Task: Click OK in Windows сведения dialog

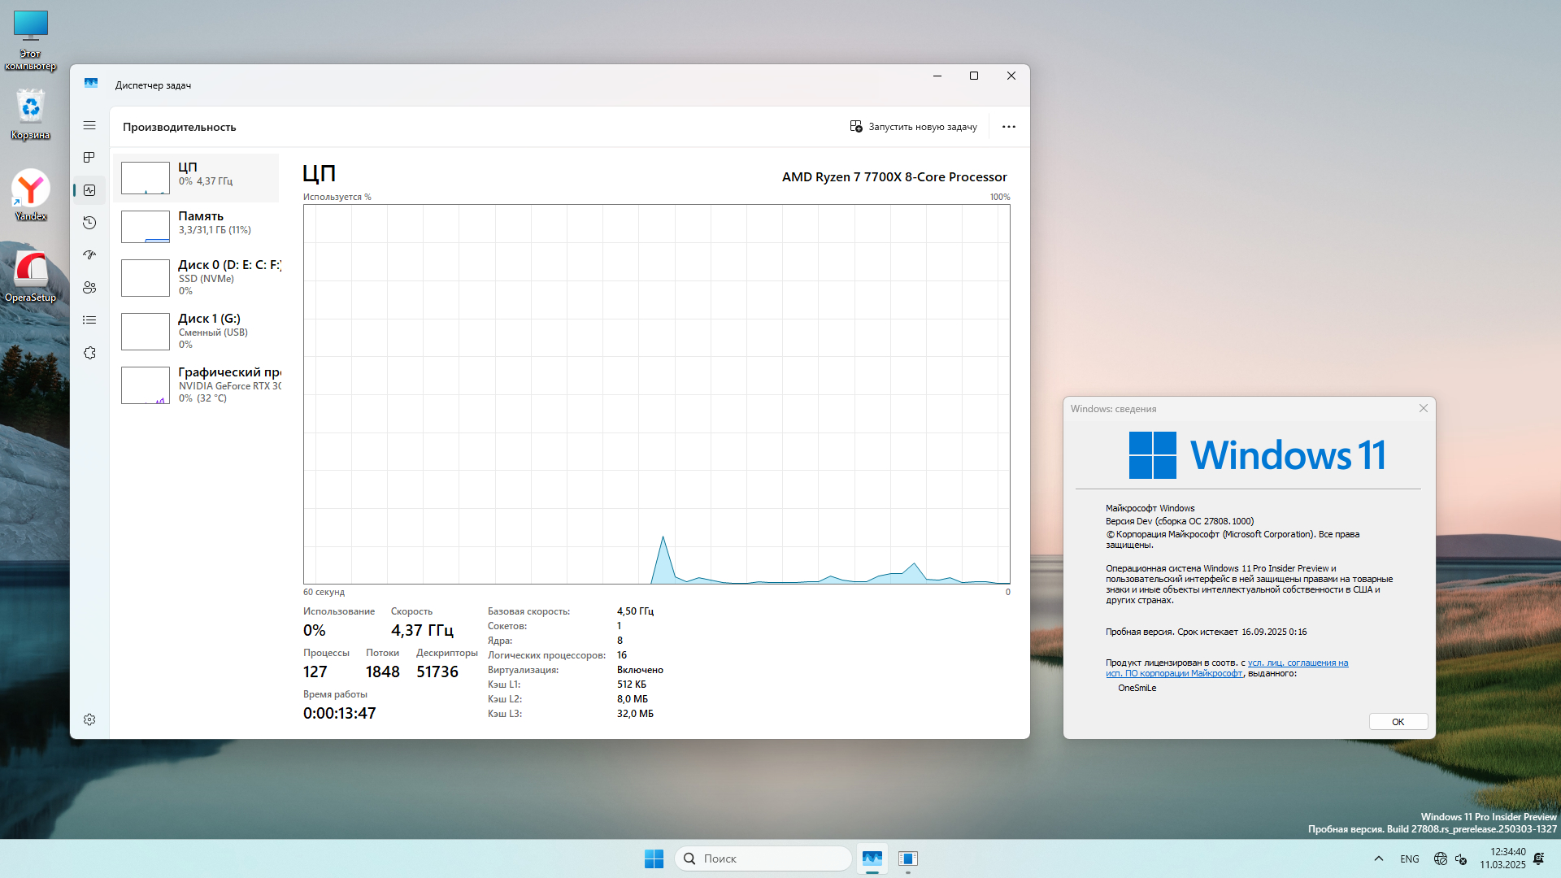Action: [x=1398, y=722]
